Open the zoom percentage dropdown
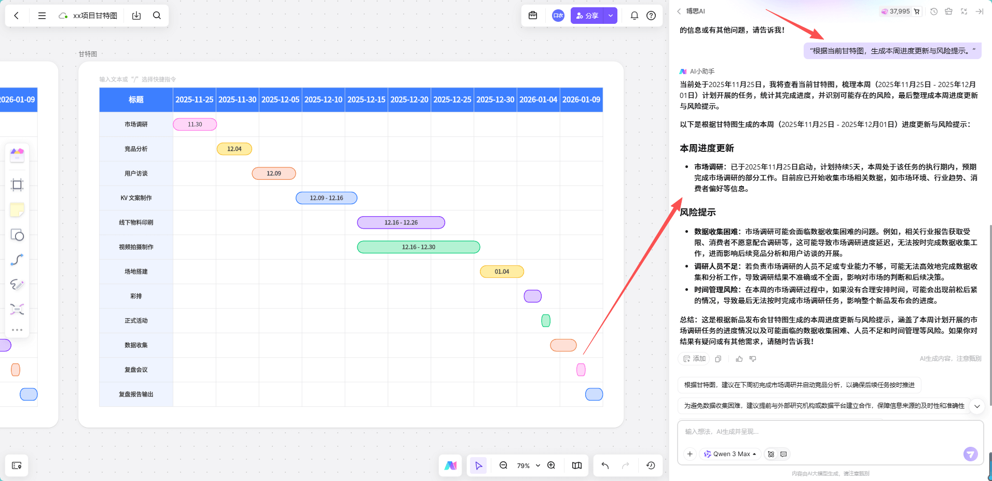This screenshot has width=992, height=481. (538, 465)
